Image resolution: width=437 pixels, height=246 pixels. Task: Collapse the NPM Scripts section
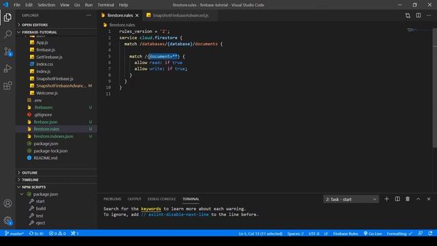pyautogui.click(x=56, y=187)
